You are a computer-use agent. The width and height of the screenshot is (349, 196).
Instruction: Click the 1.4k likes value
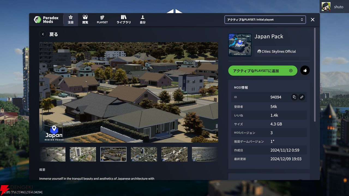coord(274,115)
